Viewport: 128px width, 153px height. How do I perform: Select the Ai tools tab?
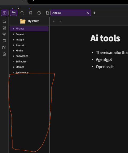pyautogui.click(x=71, y=13)
